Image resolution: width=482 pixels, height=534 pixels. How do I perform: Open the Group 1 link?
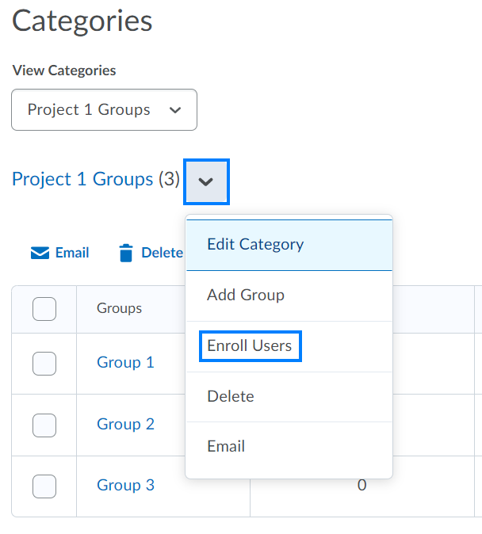pos(125,363)
